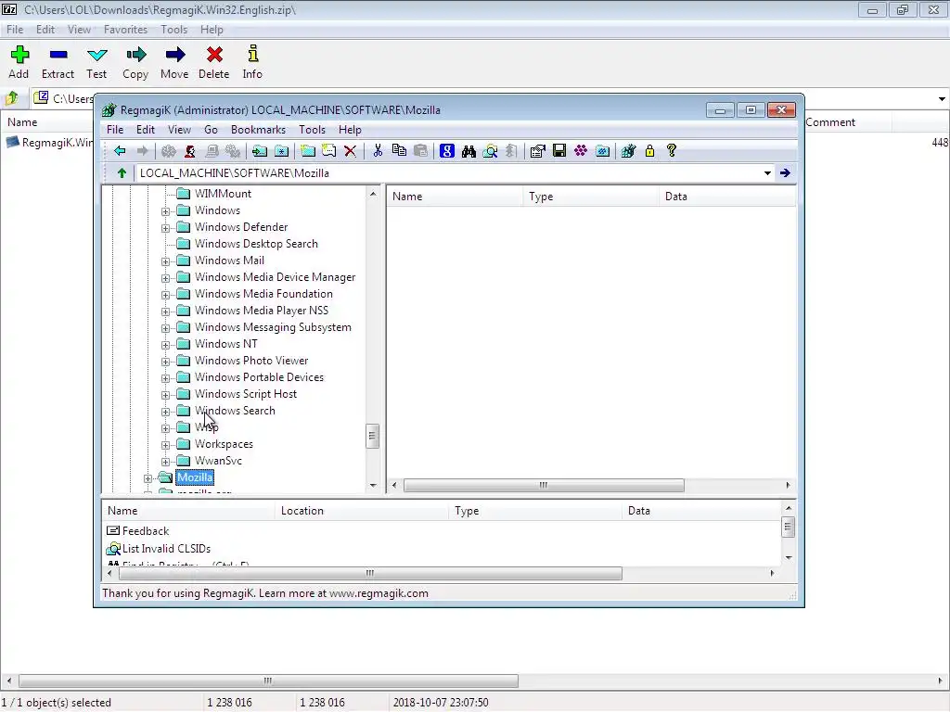Open the RegmagiK address bar dropdown
Image resolution: width=950 pixels, height=712 pixels.
(767, 173)
